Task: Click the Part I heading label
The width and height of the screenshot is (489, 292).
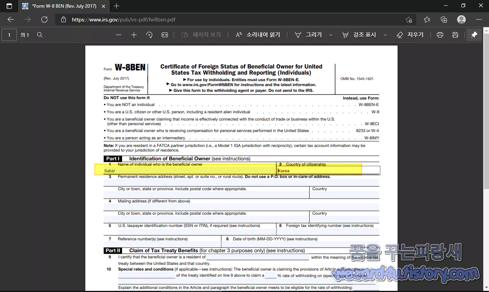Action: (x=112, y=159)
